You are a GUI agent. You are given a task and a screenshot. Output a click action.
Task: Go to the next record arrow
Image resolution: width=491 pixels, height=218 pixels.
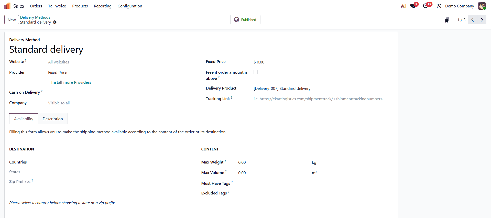pyautogui.click(x=482, y=20)
